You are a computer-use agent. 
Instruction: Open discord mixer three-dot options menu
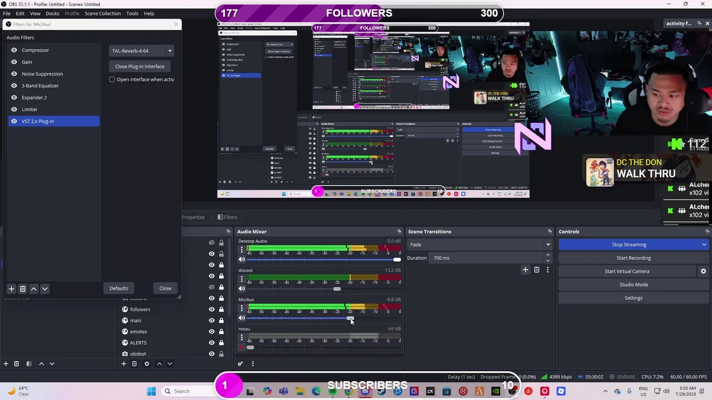pos(241,279)
